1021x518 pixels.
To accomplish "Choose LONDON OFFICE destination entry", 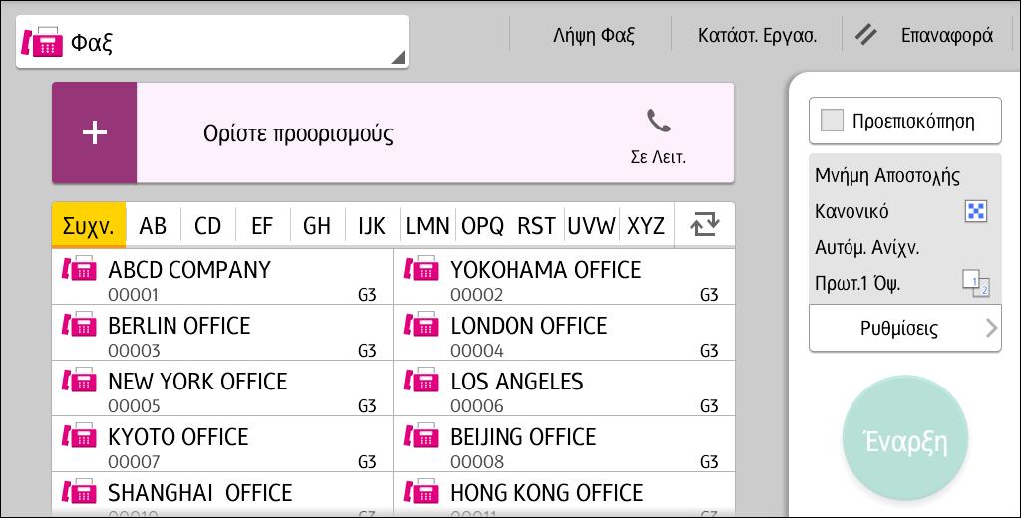I will 564,333.
